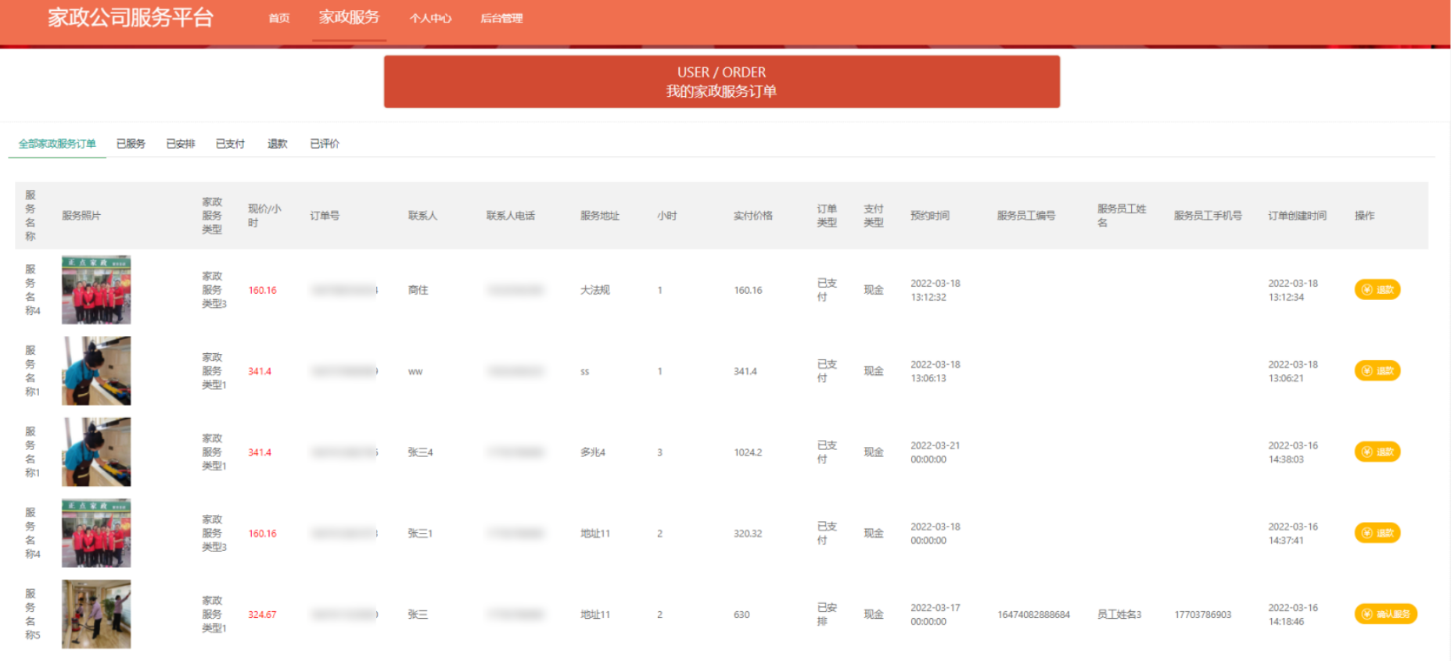Screen dimensions: 1451x661
Task: Click the 服务照片 column header
Action: tap(81, 216)
